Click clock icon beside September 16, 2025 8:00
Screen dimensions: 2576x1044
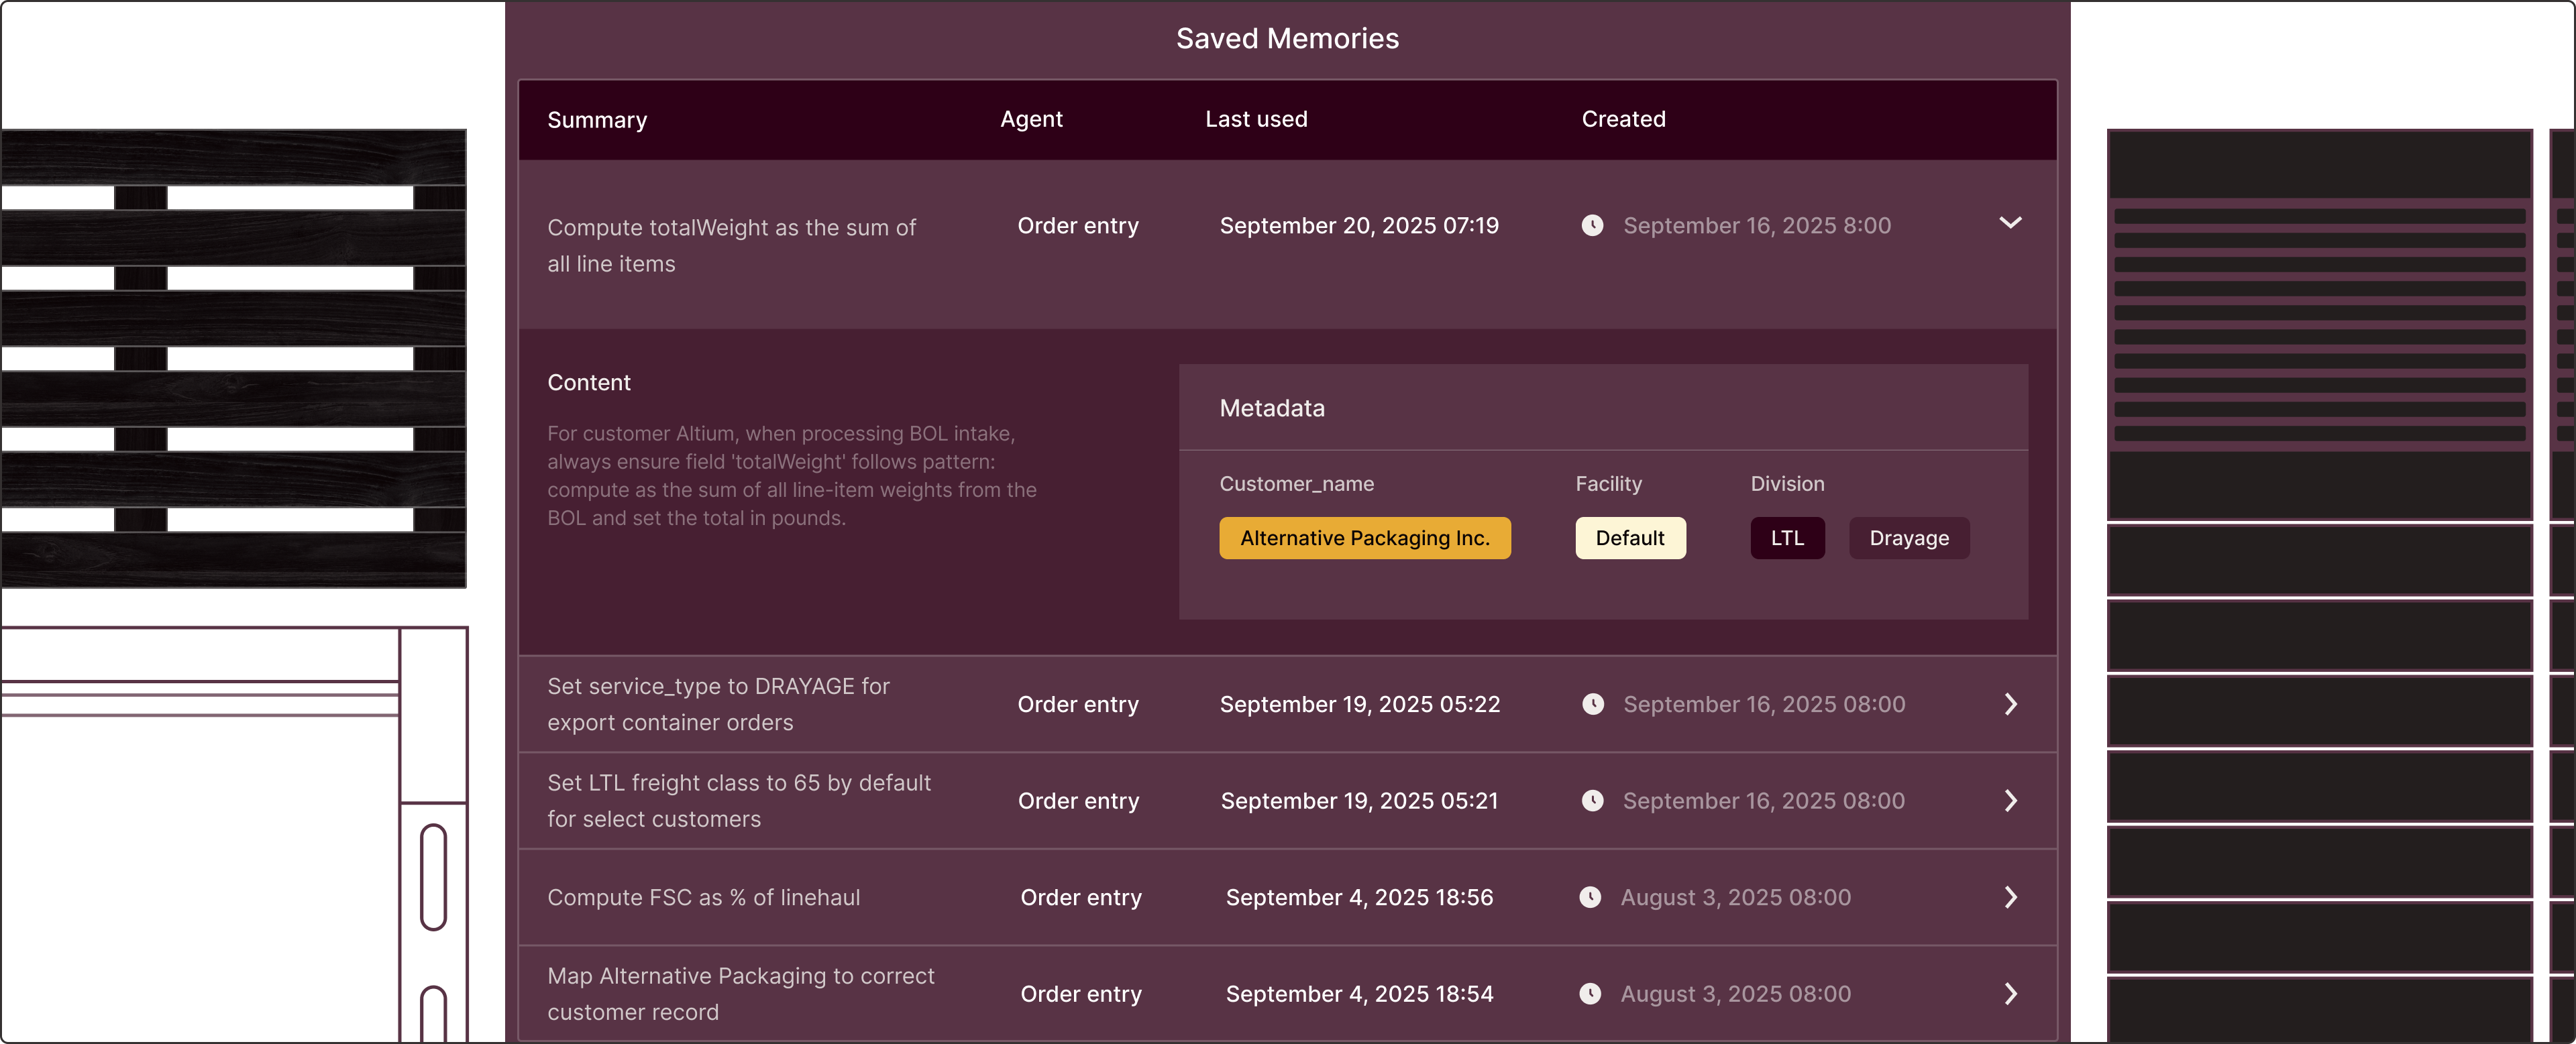1592,226
